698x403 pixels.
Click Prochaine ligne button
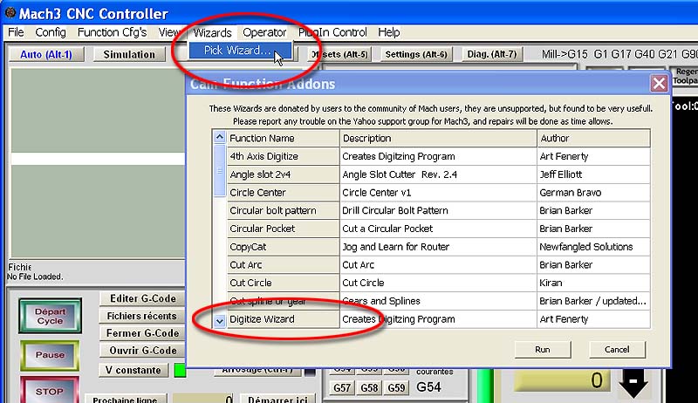(x=125, y=399)
